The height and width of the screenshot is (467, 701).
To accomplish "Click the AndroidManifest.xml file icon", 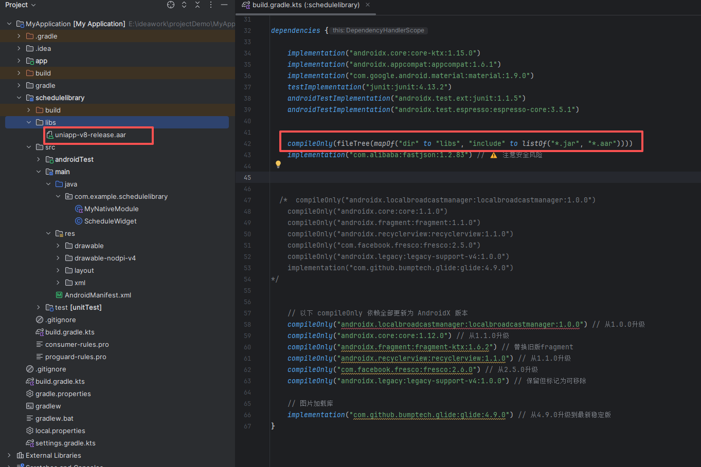I will coord(59,295).
